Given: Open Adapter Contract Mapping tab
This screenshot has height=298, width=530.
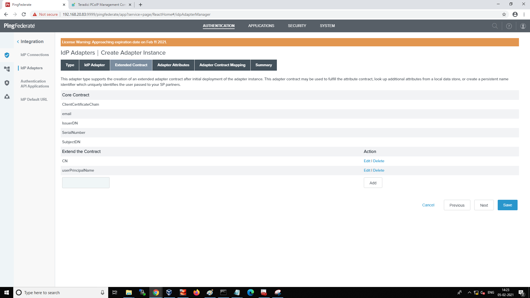Looking at the screenshot, I should (222, 65).
